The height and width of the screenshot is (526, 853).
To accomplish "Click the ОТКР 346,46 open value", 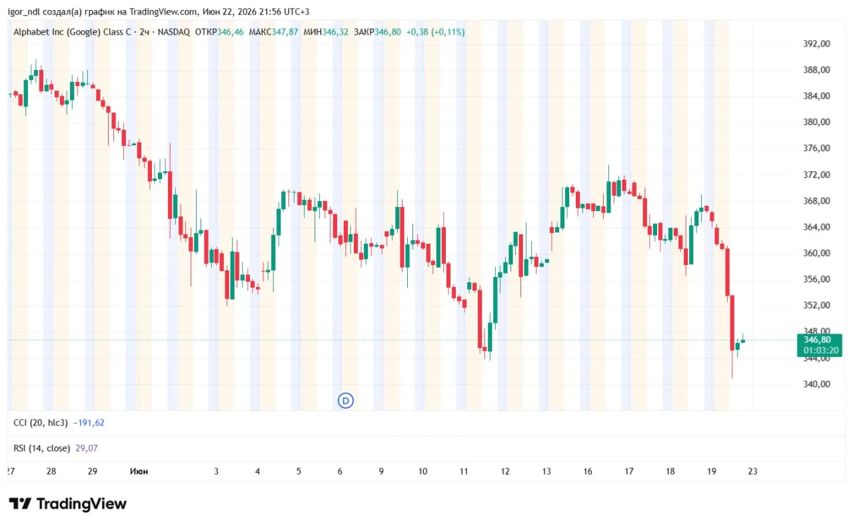I will point(220,31).
